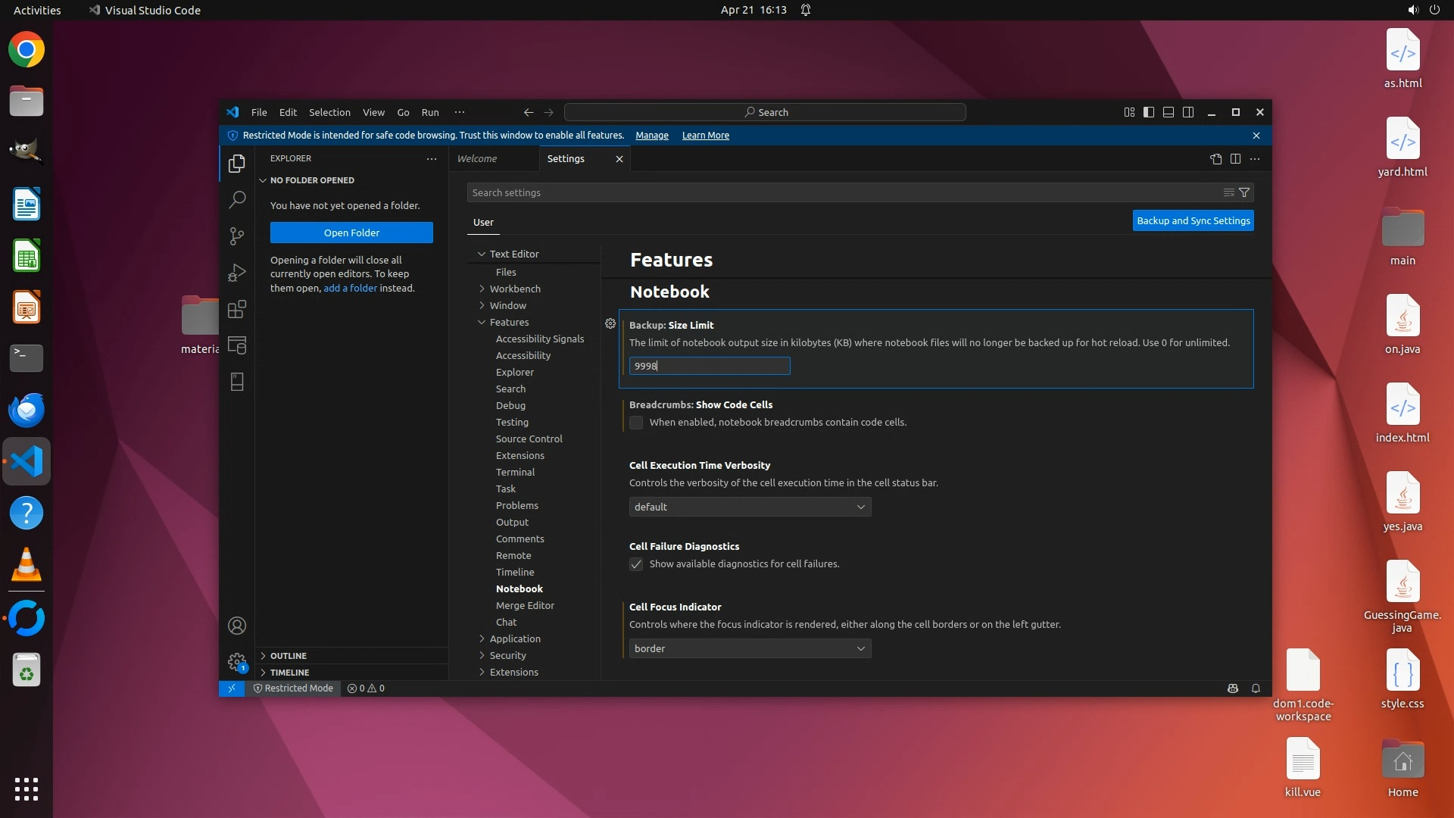Click the Open Folder button
Image resolution: width=1454 pixels, height=818 pixels.
click(351, 233)
